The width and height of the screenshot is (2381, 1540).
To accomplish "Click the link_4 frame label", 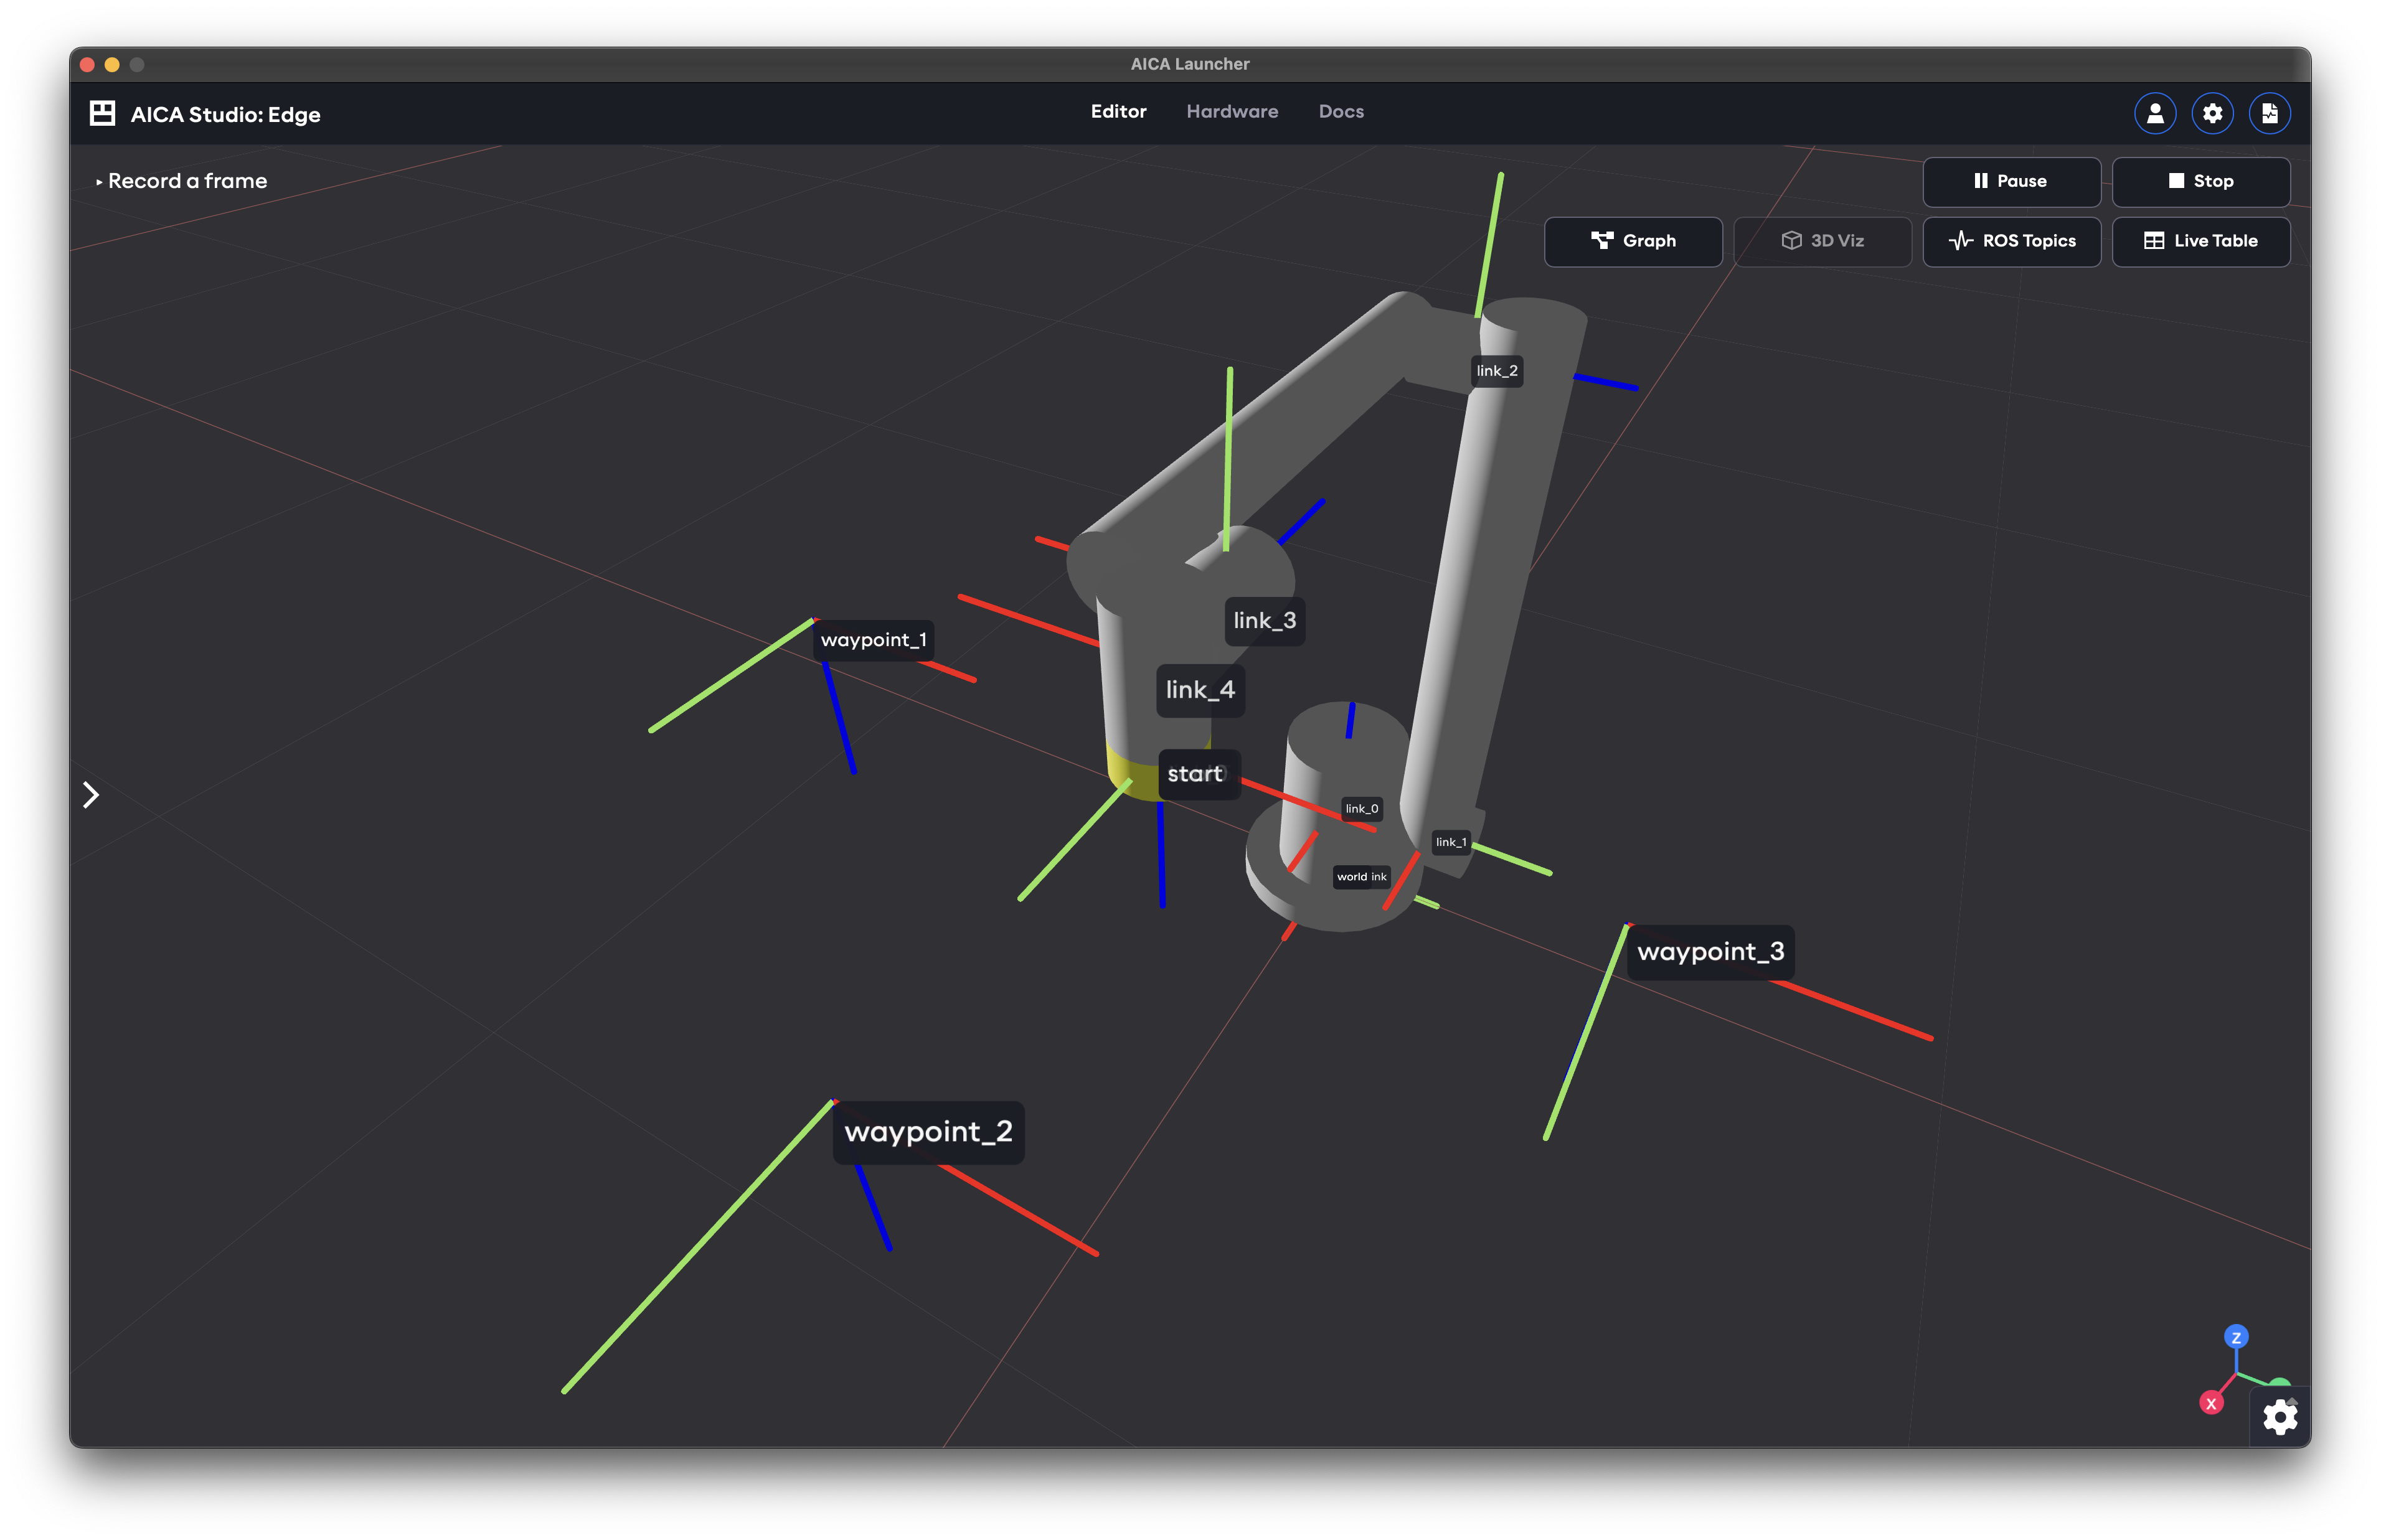I will 1200,690.
